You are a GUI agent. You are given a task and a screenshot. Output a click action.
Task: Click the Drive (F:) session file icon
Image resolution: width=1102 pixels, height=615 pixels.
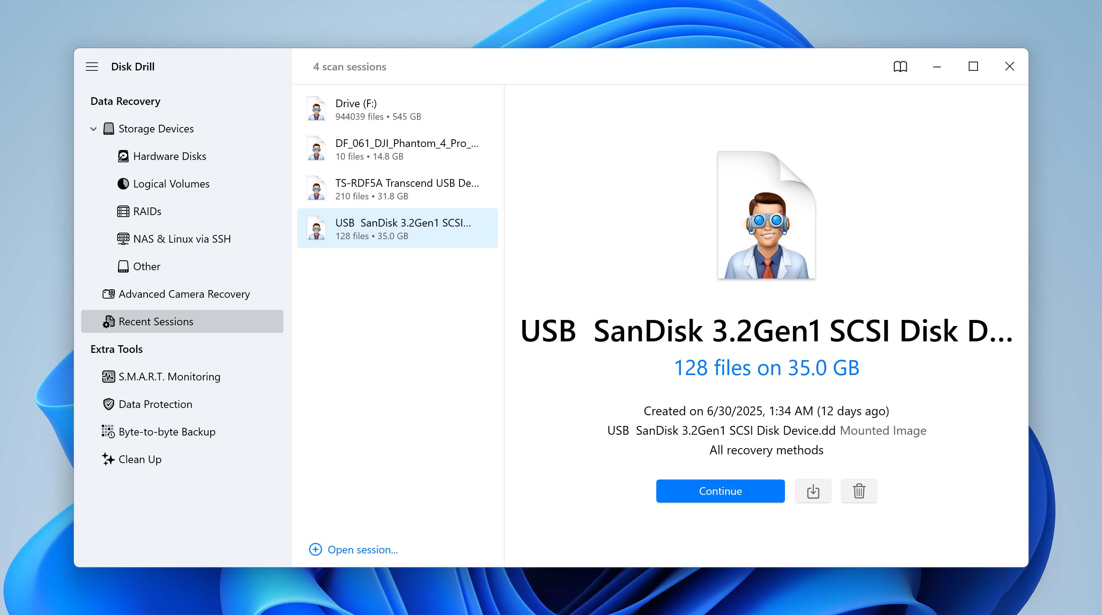(x=317, y=109)
